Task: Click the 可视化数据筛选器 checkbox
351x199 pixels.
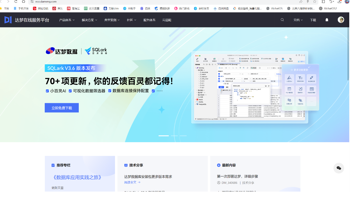Action: [70, 91]
